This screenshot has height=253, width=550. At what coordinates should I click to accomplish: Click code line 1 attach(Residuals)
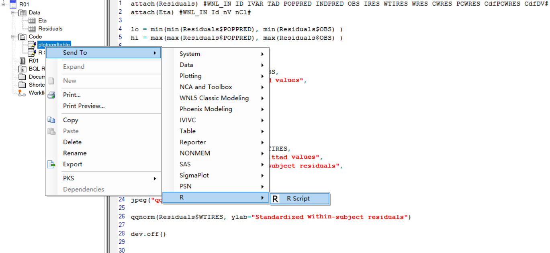[x=340, y=4]
